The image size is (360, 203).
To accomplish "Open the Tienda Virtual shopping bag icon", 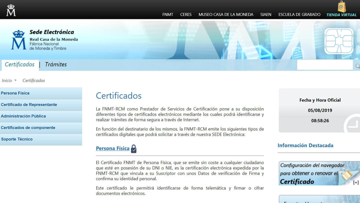I will 342,6.
